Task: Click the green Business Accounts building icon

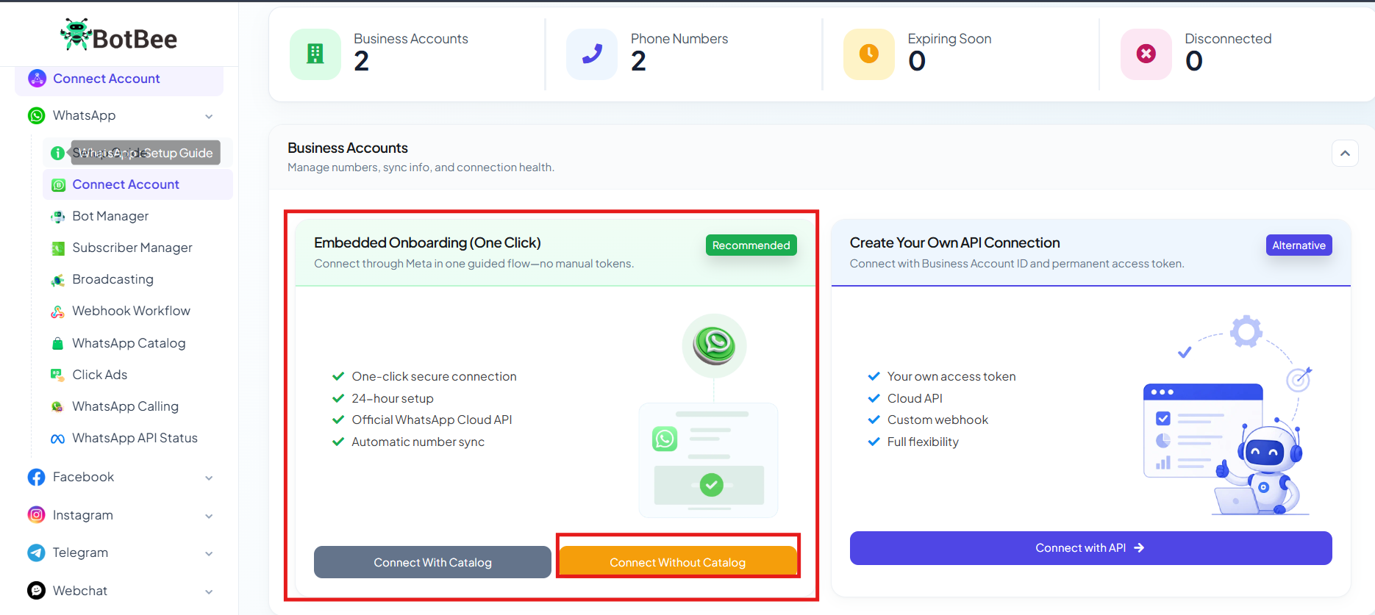Action: tap(315, 54)
